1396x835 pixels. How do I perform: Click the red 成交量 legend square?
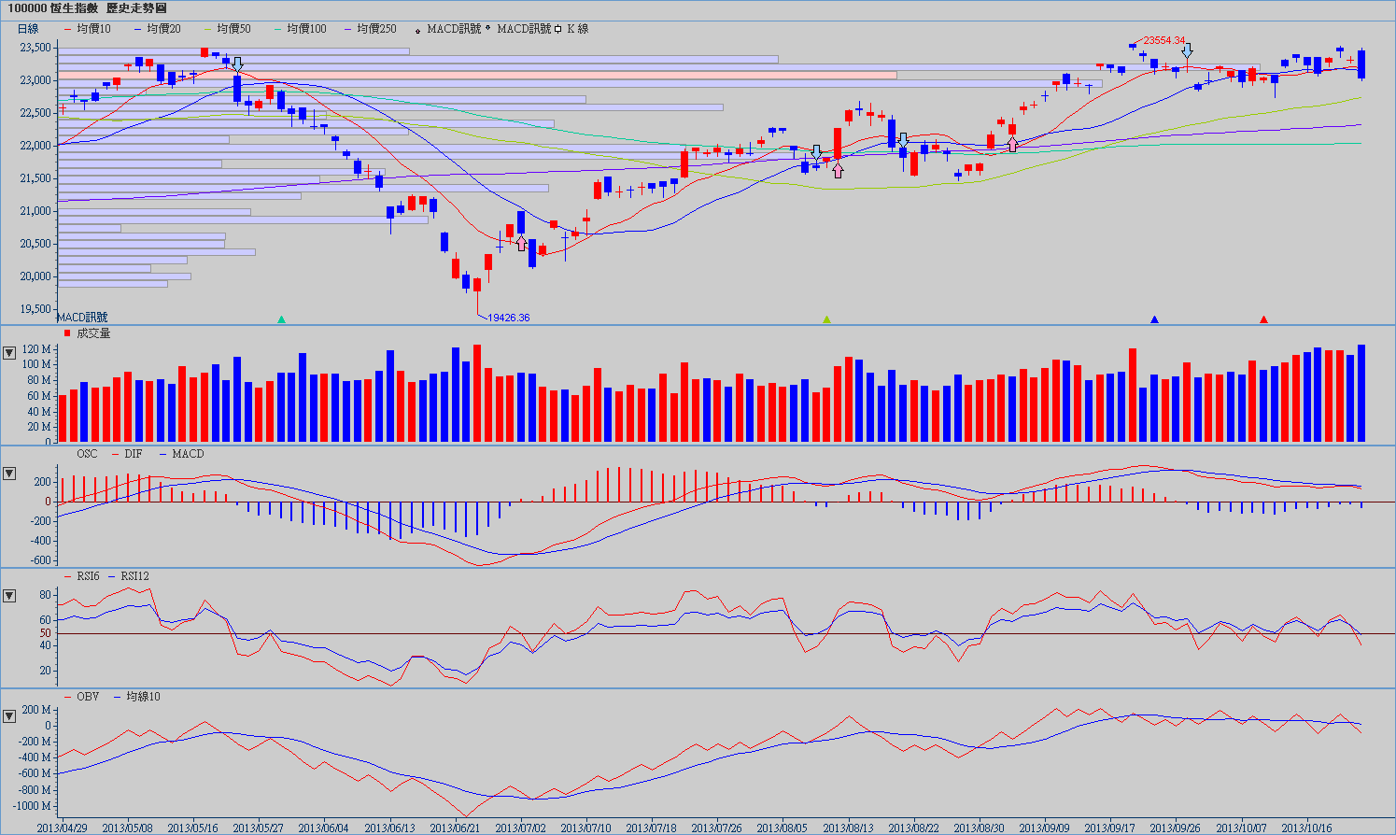click(66, 333)
